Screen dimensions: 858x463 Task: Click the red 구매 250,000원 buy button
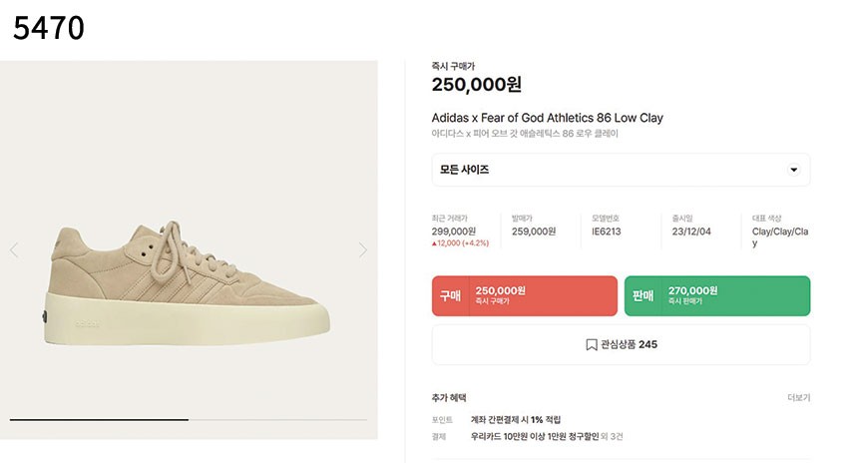(x=524, y=295)
